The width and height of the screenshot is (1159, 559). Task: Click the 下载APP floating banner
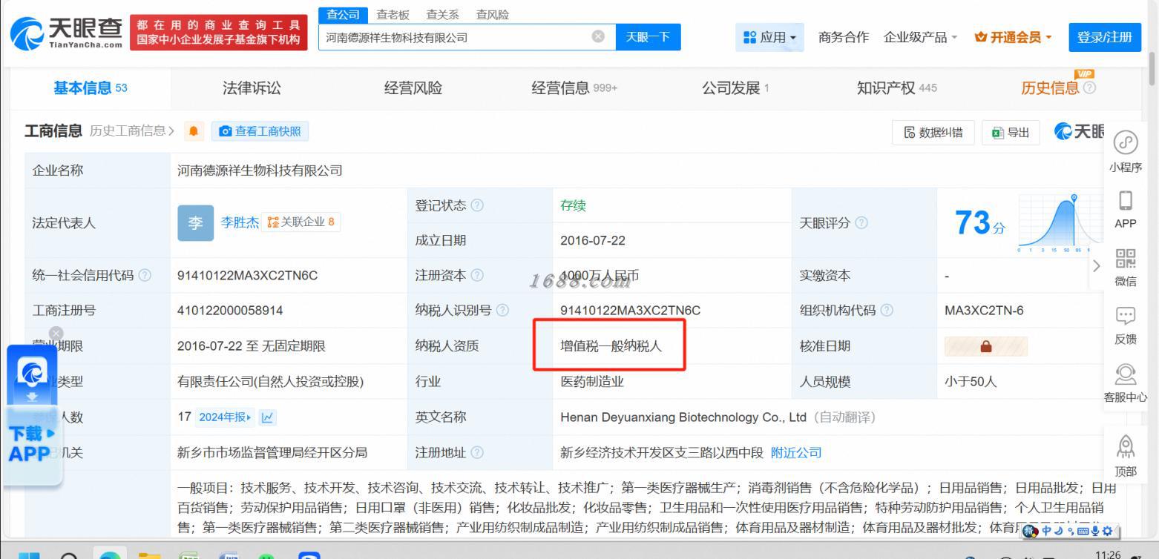pyautogui.click(x=33, y=417)
